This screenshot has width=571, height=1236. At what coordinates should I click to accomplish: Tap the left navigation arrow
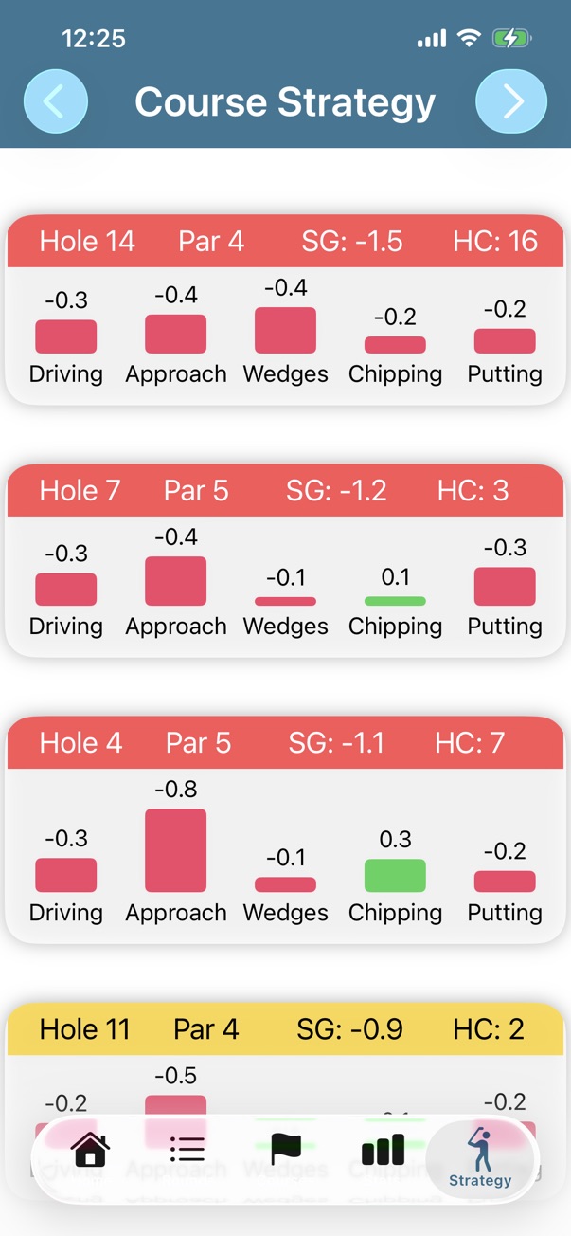[56, 100]
